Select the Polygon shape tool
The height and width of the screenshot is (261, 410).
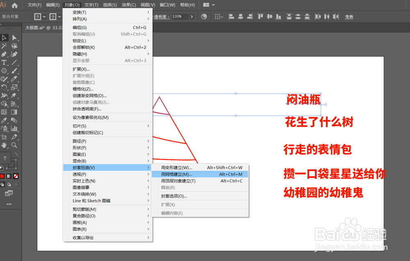[x=4, y=71]
